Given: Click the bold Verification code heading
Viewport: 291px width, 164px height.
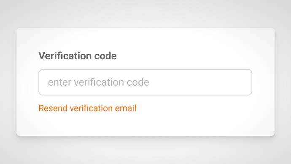Looking at the screenshot, I should click(x=78, y=56).
